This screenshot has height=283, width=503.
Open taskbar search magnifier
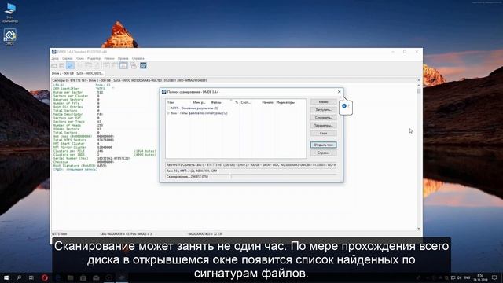pos(19,277)
